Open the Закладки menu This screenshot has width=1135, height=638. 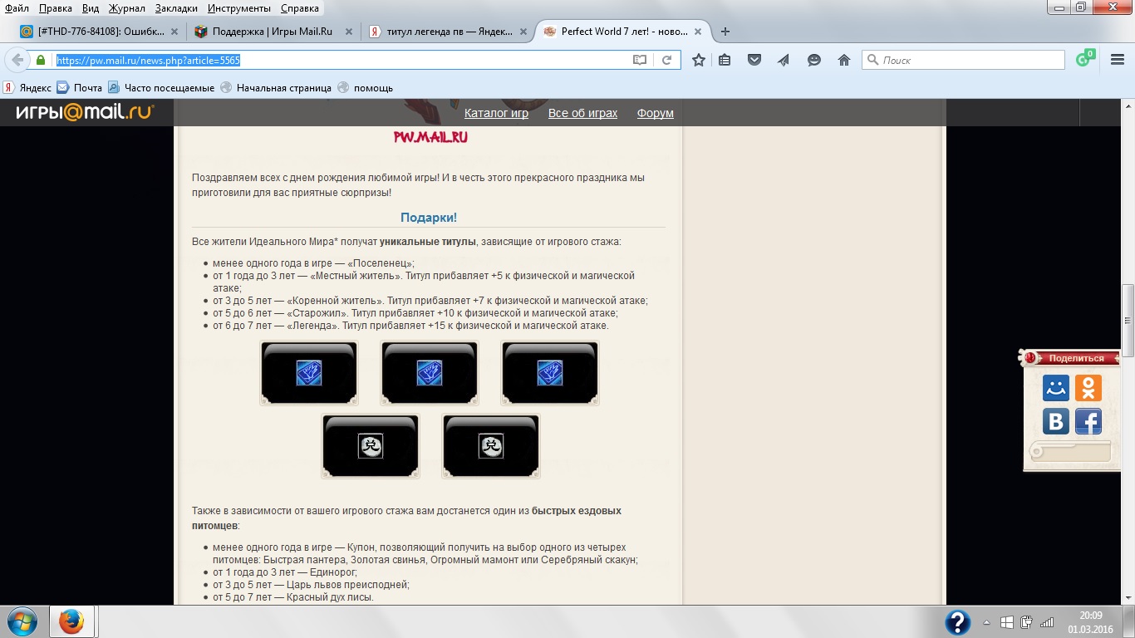(x=176, y=8)
